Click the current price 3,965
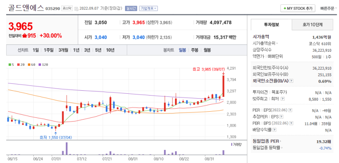The width and height of the screenshot is (339, 163). click(21, 26)
